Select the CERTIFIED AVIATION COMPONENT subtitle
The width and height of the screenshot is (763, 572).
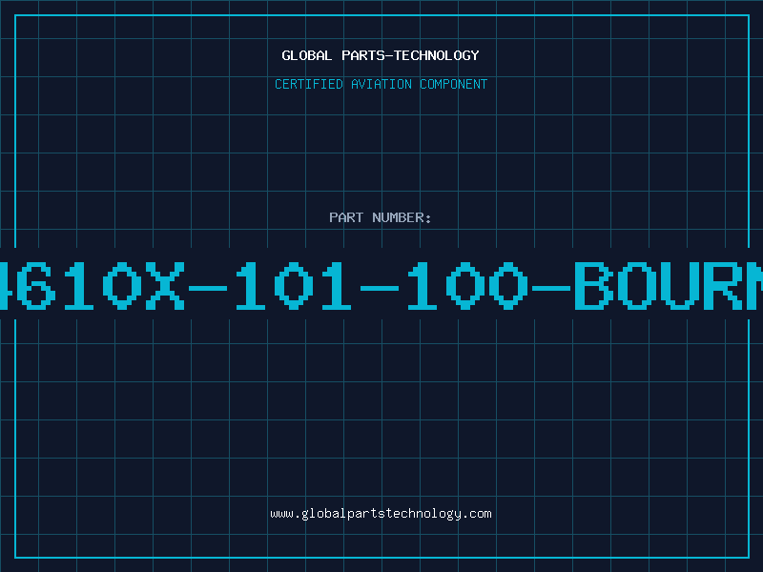tap(381, 84)
